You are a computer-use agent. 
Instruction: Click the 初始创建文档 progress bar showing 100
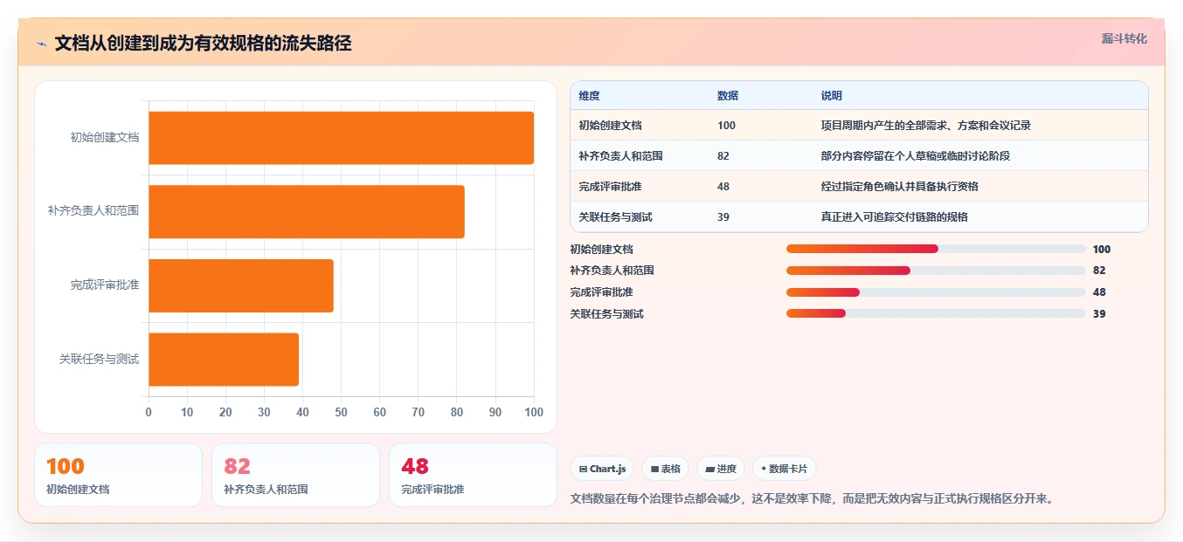pyautogui.click(x=936, y=249)
